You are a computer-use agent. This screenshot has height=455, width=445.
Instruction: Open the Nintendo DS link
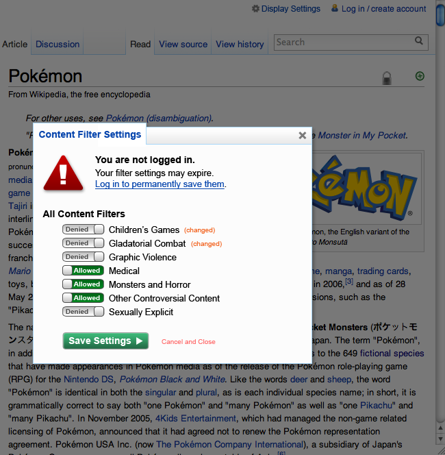(x=89, y=379)
